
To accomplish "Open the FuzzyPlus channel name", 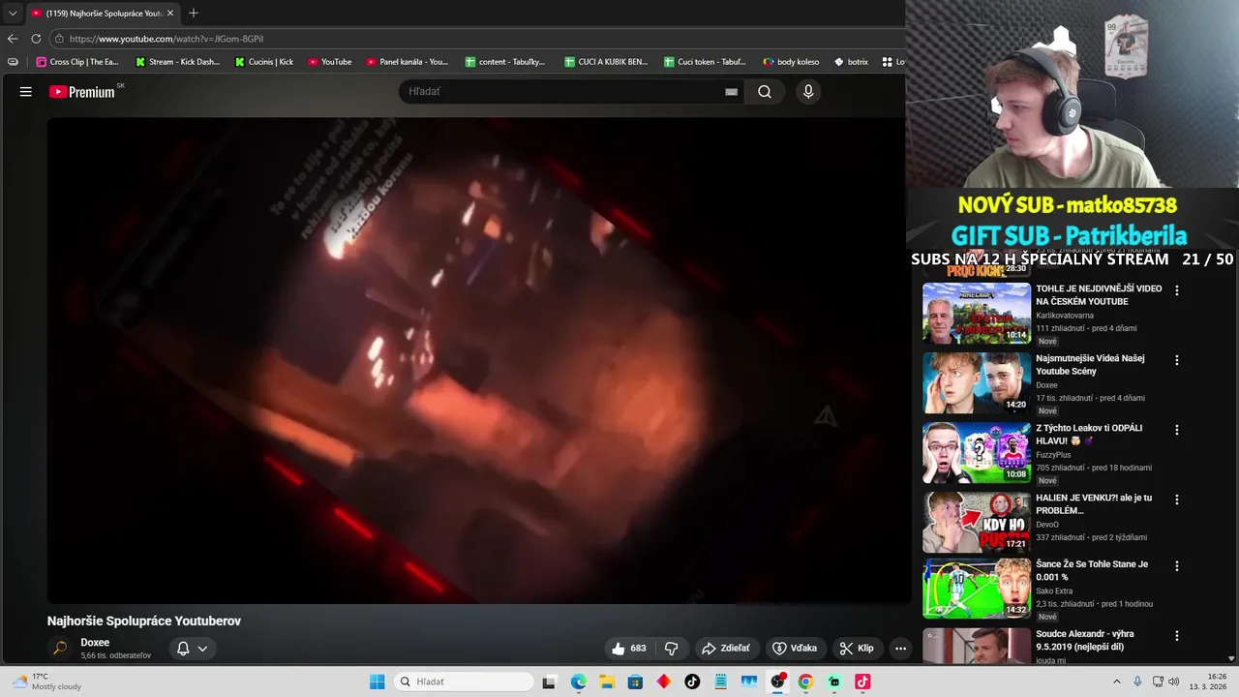I will pos(1053,455).
